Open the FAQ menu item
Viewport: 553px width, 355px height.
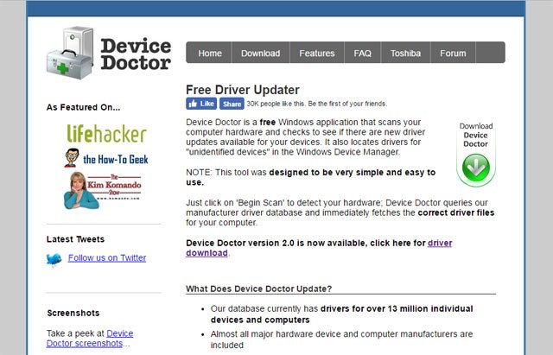363,54
